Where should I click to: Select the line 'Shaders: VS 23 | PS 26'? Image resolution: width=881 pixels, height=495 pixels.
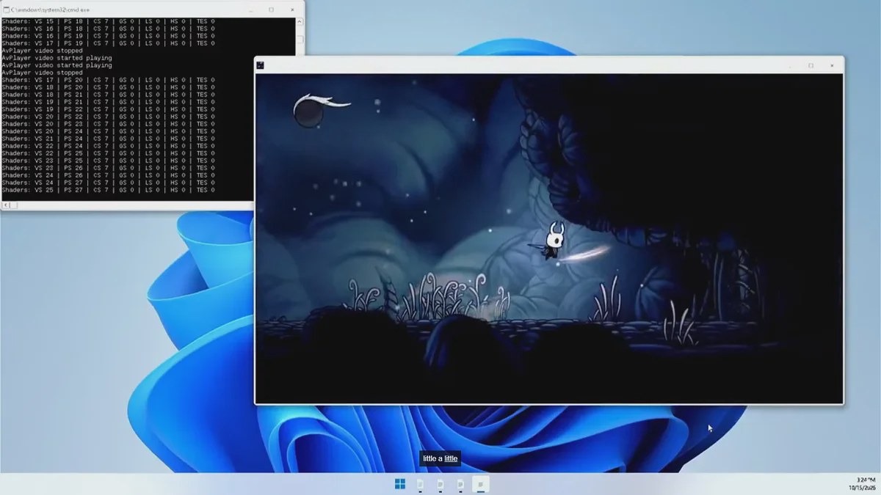tap(109, 168)
